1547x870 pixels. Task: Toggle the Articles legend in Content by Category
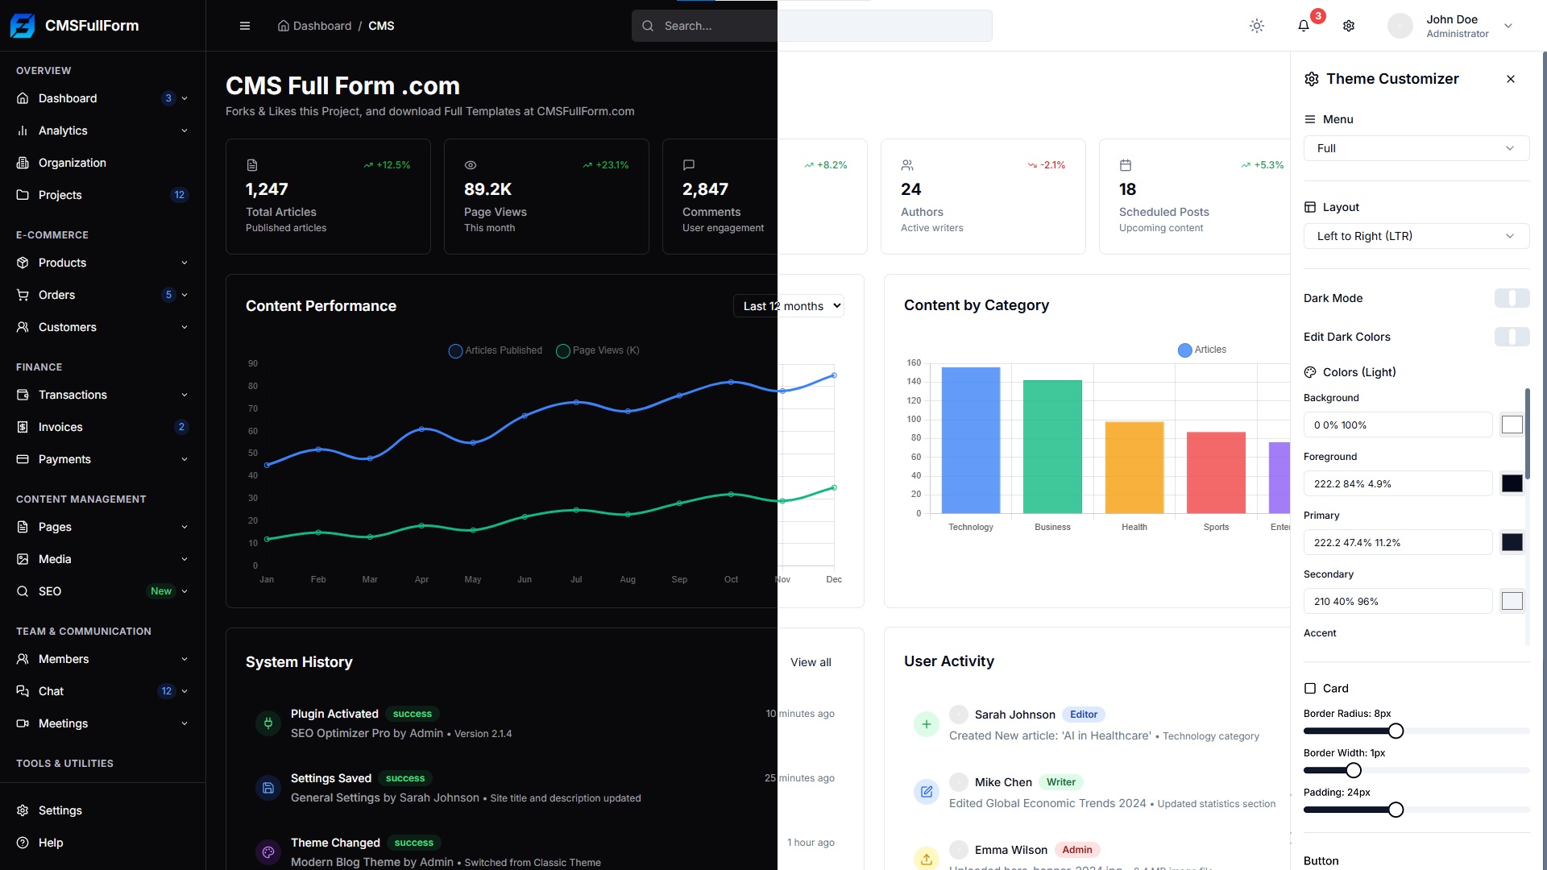pyautogui.click(x=1202, y=350)
